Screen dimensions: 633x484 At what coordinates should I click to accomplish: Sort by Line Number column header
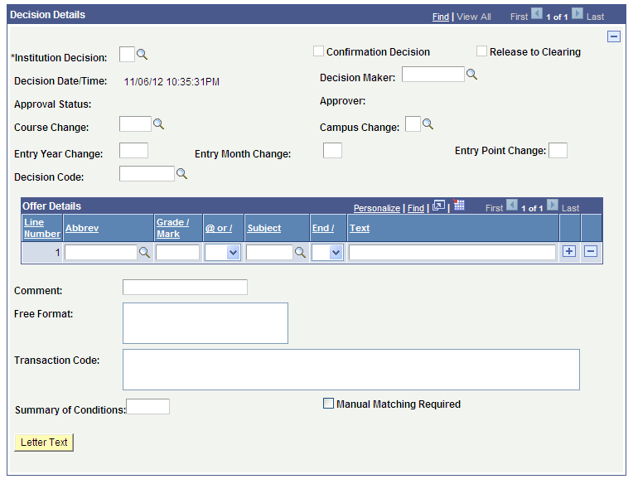(x=42, y=228)
